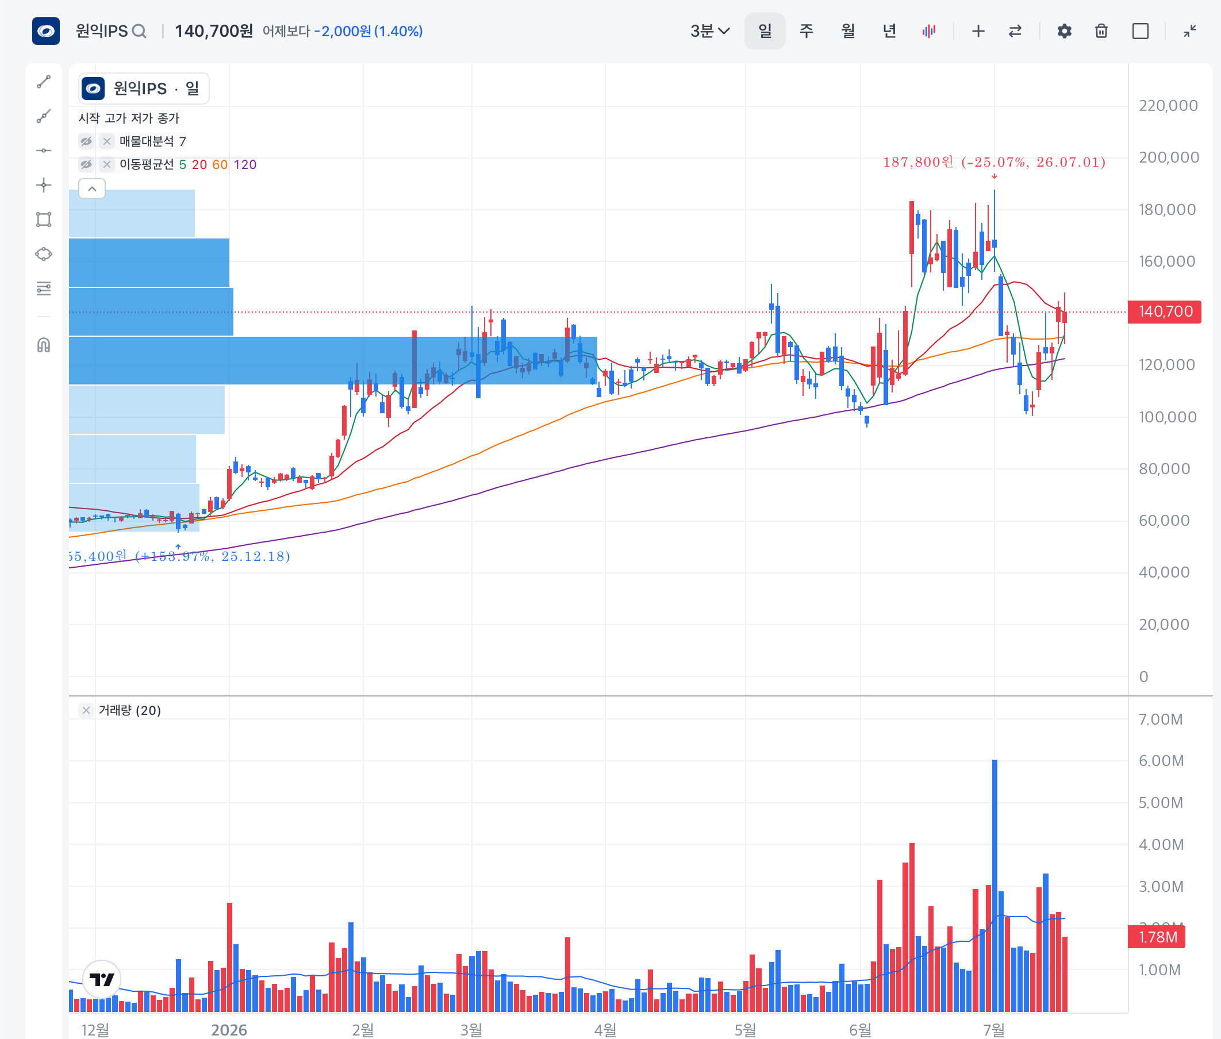
Task: Select the trend line drawing tool
Action: pyautogui.click(x=44, y=82)
